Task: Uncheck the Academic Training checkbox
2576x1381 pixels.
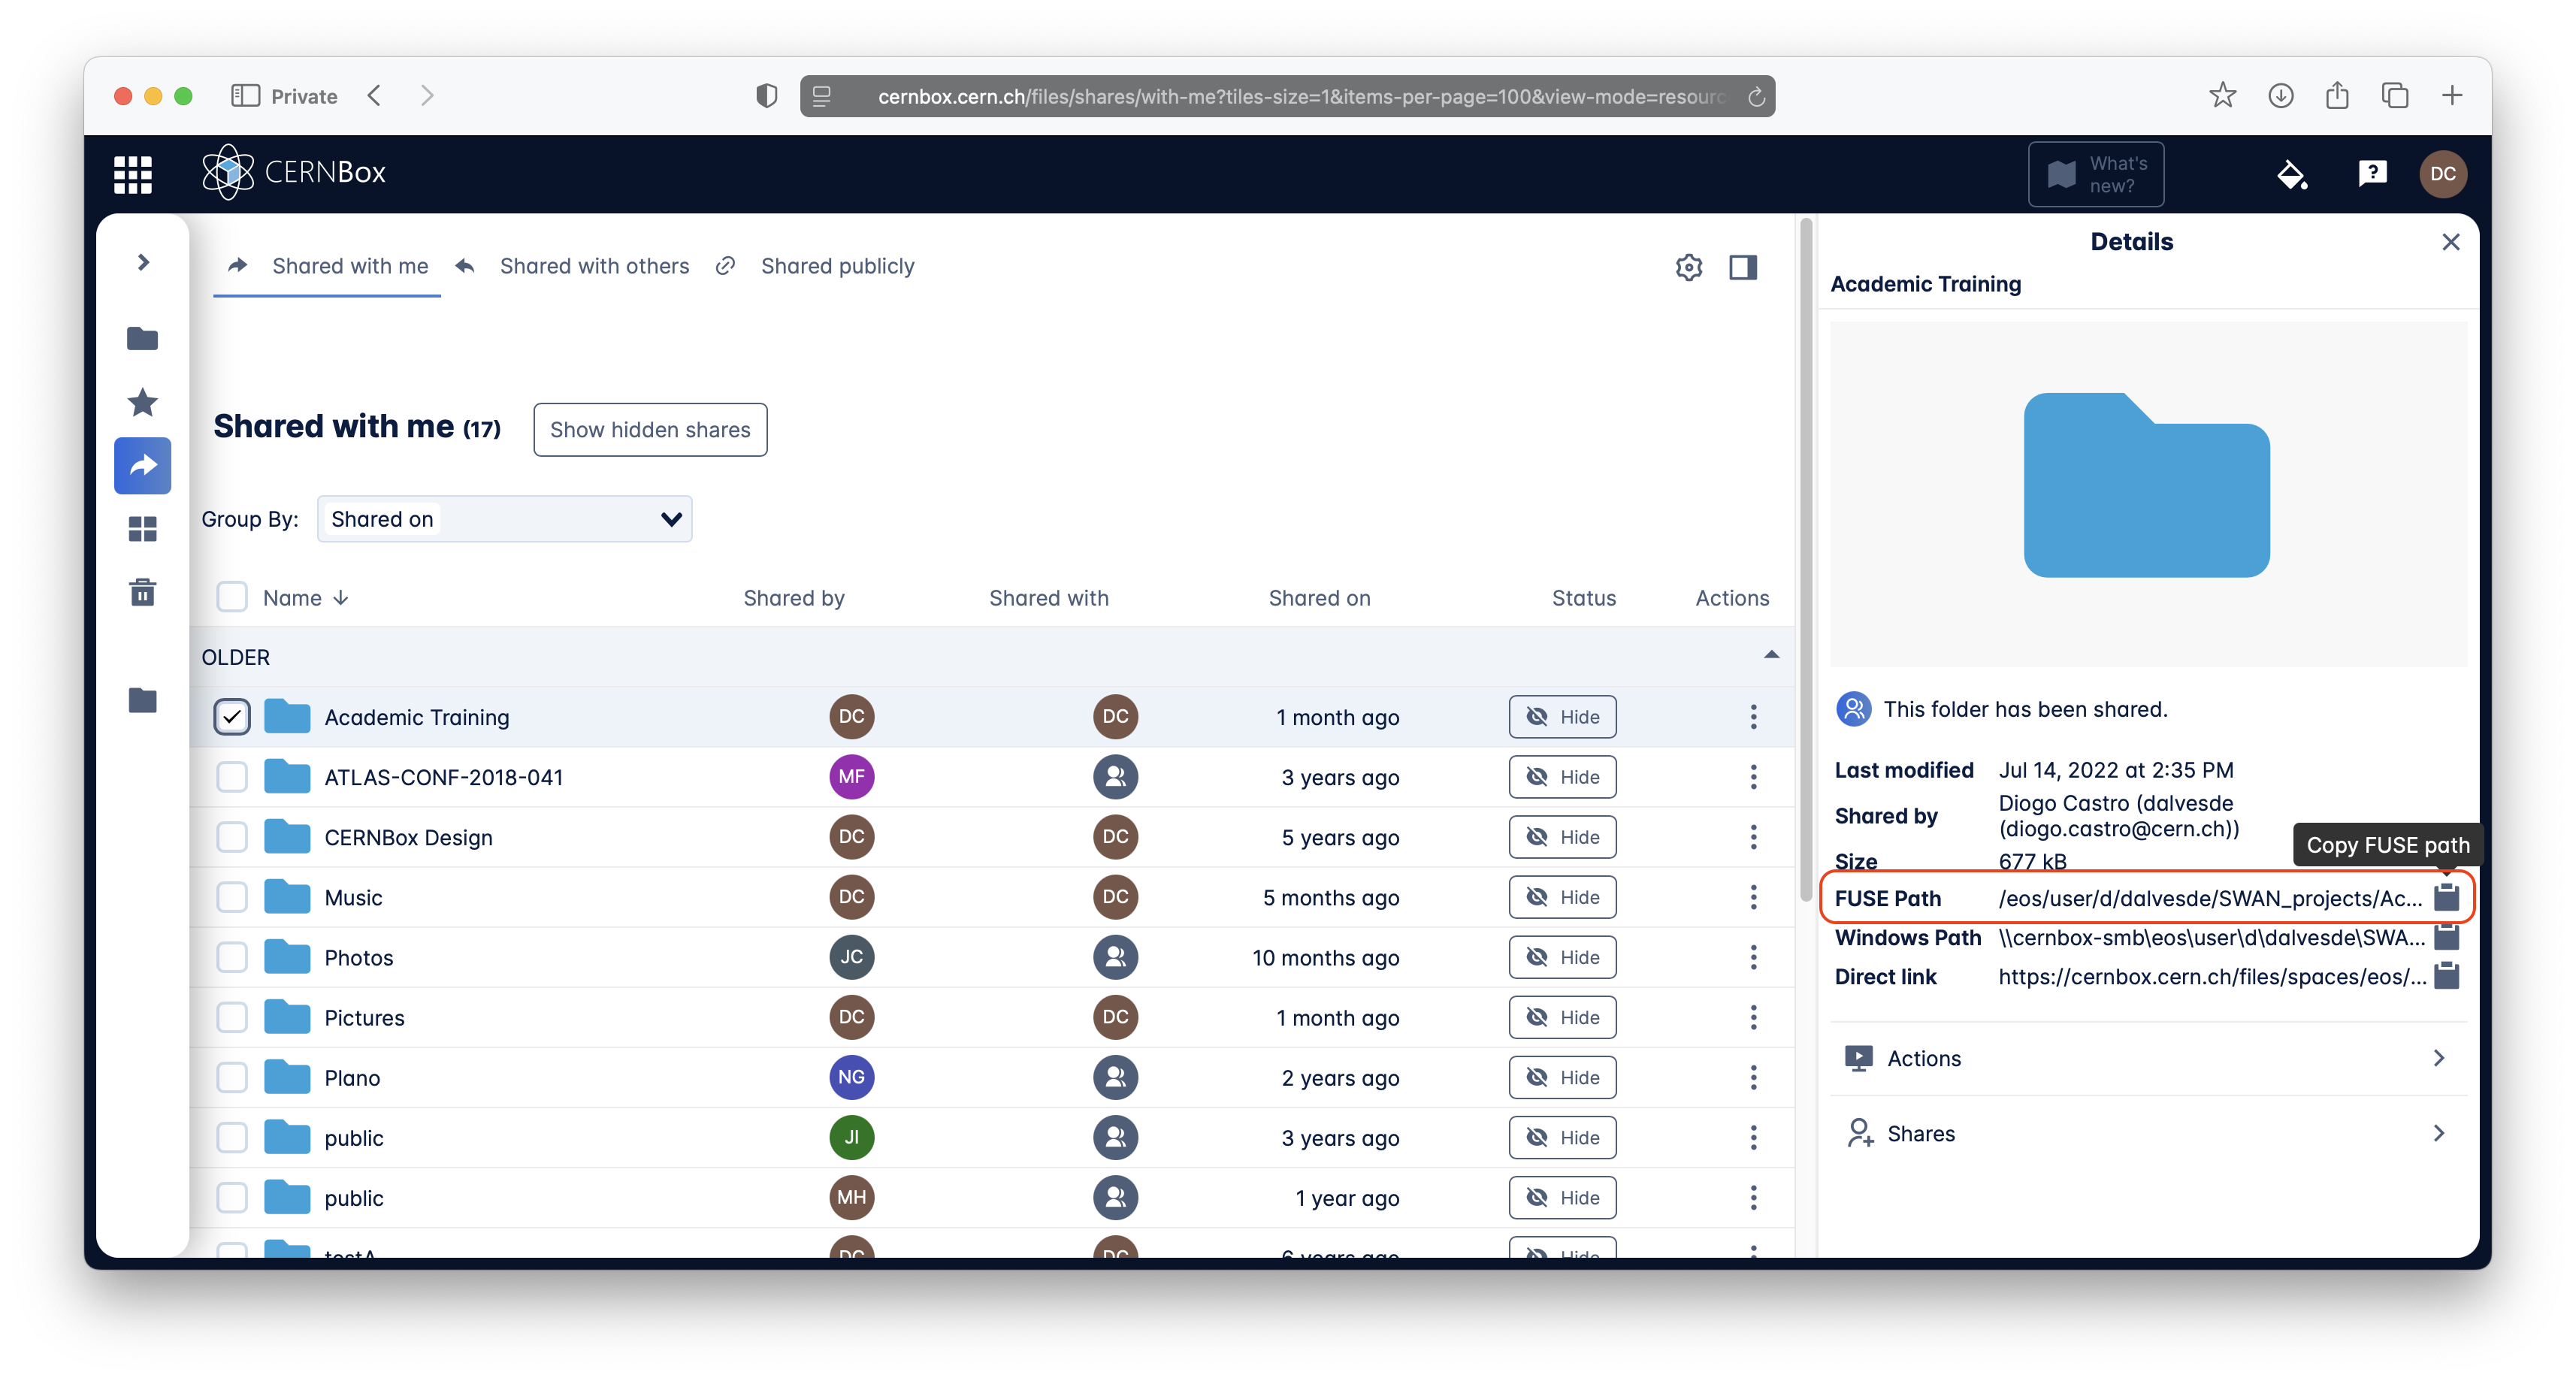Action: 232,716
